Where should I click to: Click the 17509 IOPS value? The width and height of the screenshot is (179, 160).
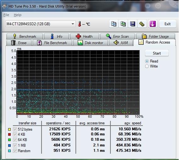point(60,134)
